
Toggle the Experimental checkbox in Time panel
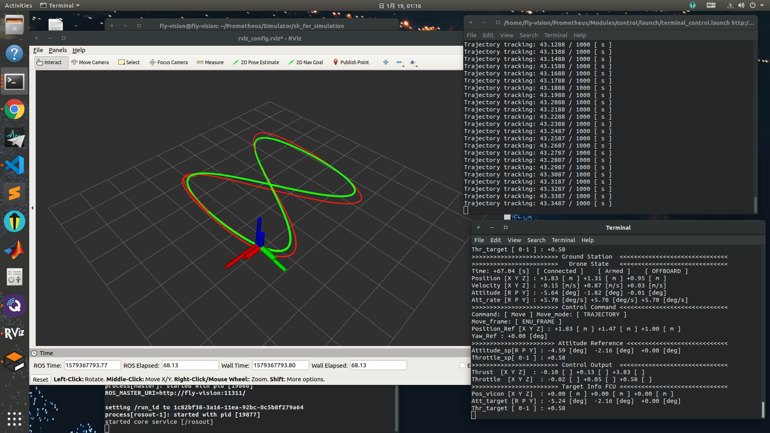(462, 365)
